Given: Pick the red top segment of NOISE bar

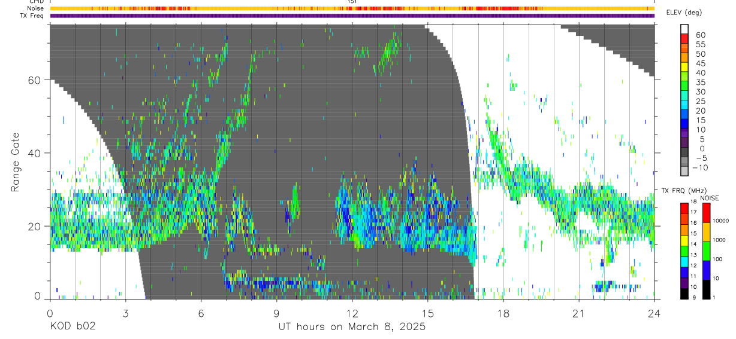Looking at the screenshot, I should 705,213.
